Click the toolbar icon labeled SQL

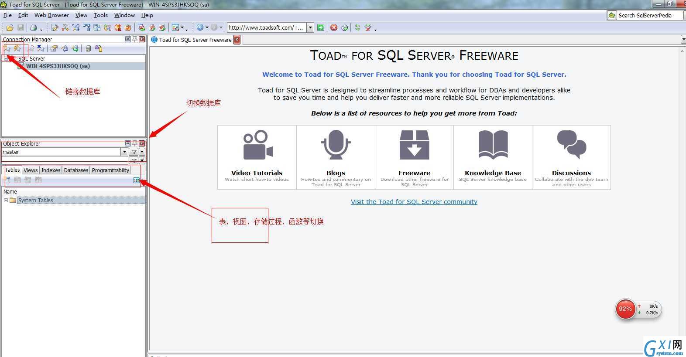pos(65,27)
